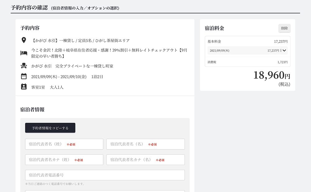Click the 18,960円 total price
Screen dimensions: 311x192
272,75
